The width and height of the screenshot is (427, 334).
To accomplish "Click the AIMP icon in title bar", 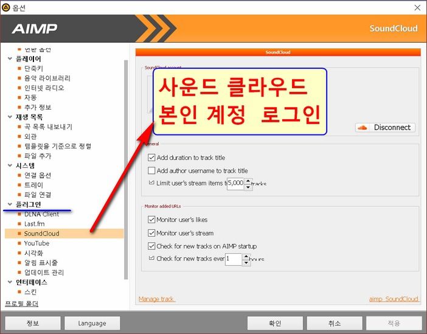I will pos(5,8).
